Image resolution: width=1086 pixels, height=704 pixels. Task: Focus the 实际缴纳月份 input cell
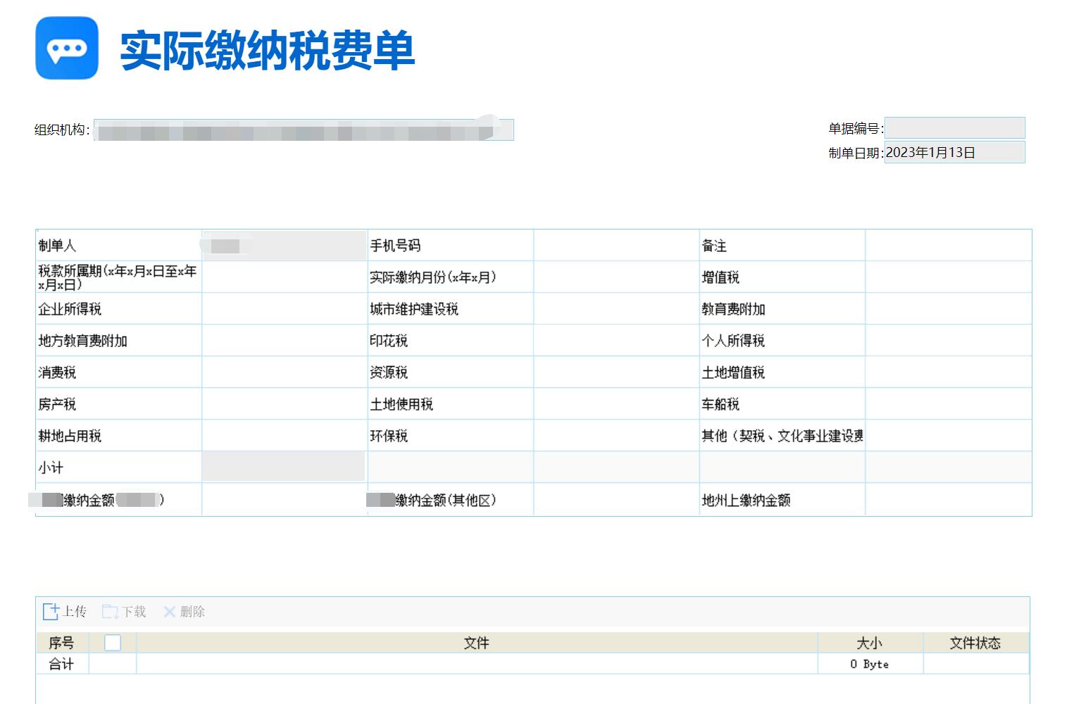tap(616, 277)
